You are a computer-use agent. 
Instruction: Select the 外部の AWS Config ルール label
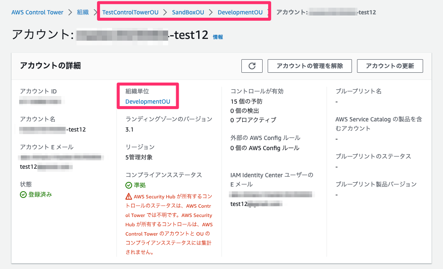tap(265, 138)
